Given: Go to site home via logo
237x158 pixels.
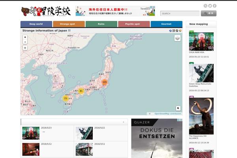Looking at the screenshot, I should click(x=46, y=11).
